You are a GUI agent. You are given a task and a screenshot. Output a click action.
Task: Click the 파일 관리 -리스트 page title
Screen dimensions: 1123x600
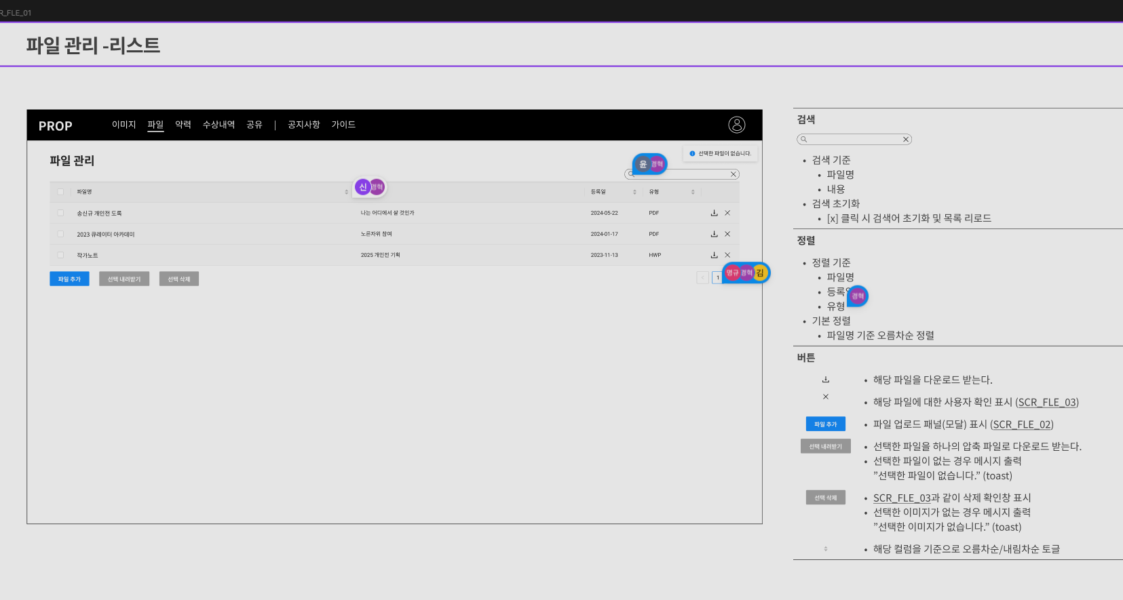pyautogui.click(x=93, y=45)
